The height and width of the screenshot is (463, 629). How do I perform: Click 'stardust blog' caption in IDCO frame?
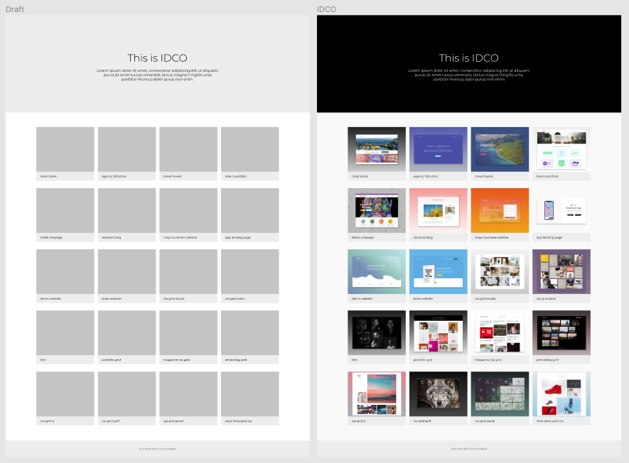423,238
